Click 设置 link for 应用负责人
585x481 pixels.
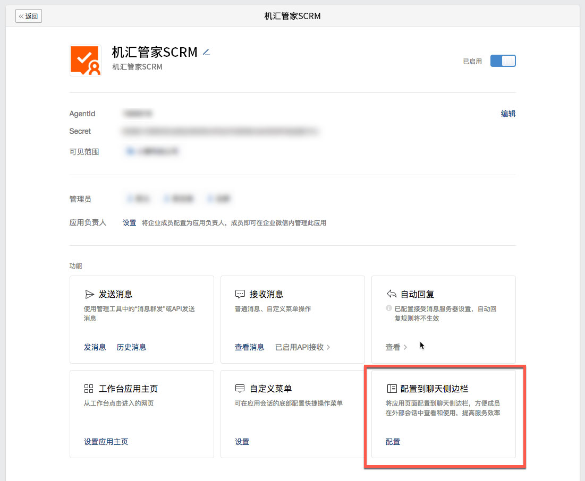tap(130, 222)
